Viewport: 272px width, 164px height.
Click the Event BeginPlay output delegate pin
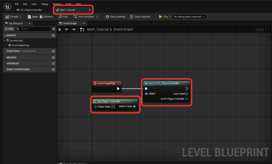tap(119, 83)
